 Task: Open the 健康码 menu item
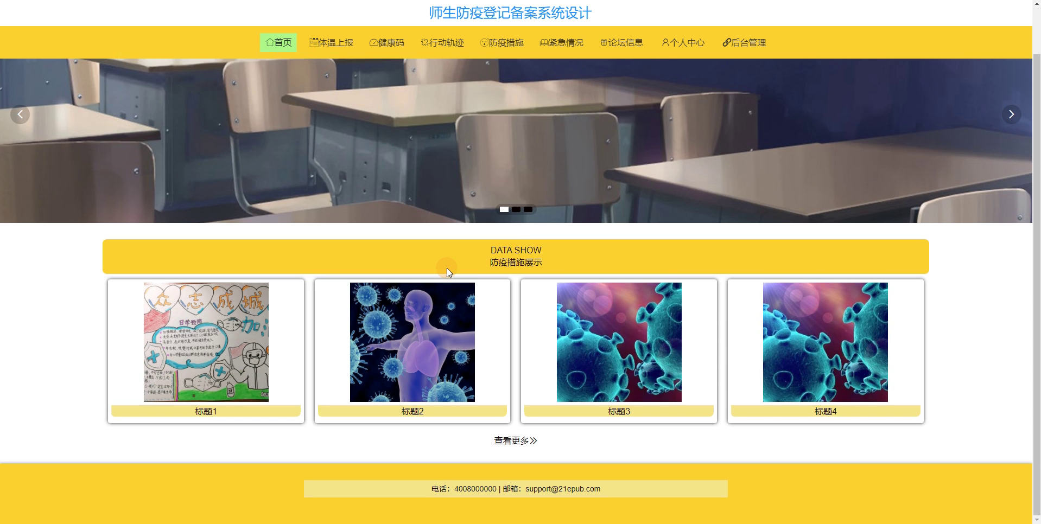387,42
